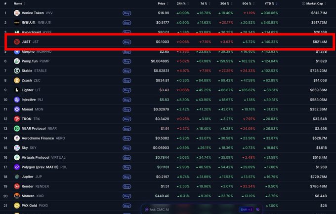Sort by 30d % change
This screenshot has width=336, height=214.
coord(226,3)
